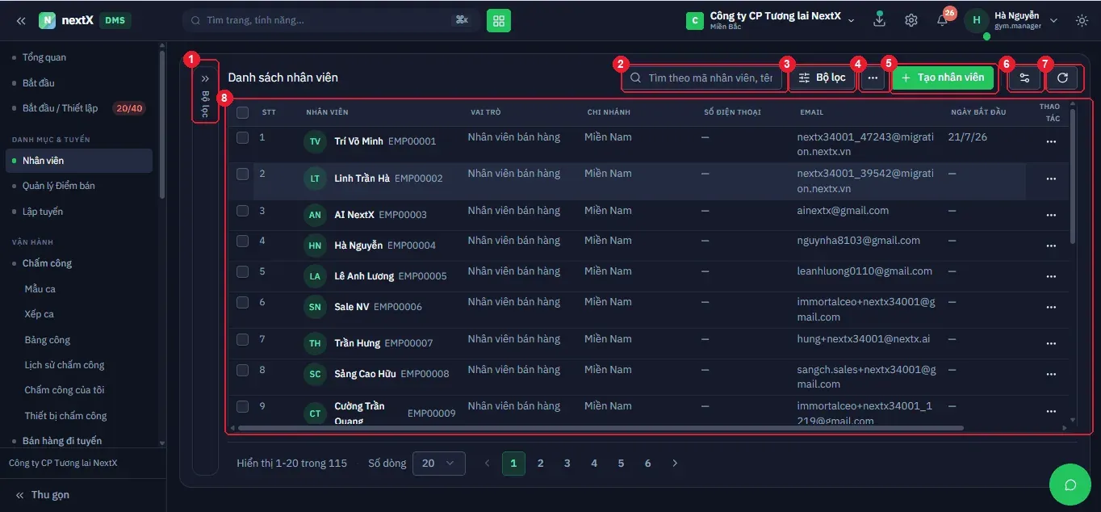The width and height of the screenshot is (1101, 512).
Task: Select Xếp ca under Chấm công
Action: (x=40, y=314)
